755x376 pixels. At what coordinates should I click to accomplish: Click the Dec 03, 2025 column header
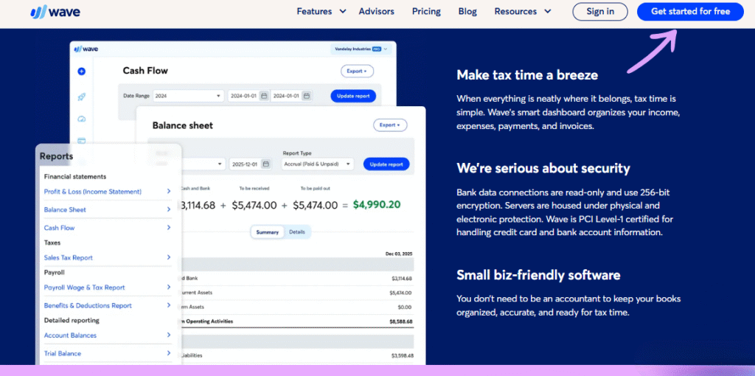(400, 253)
